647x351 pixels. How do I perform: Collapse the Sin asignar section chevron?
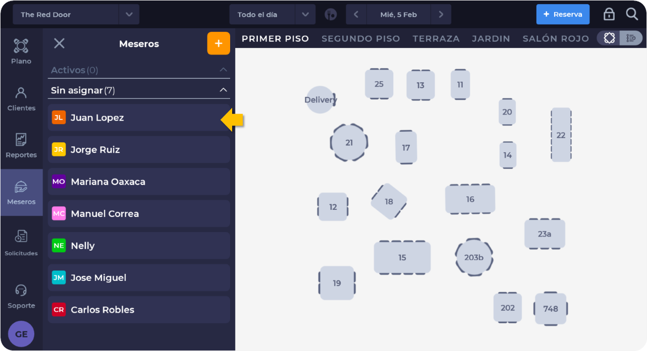pyautogui.click(x=224, y=90)
